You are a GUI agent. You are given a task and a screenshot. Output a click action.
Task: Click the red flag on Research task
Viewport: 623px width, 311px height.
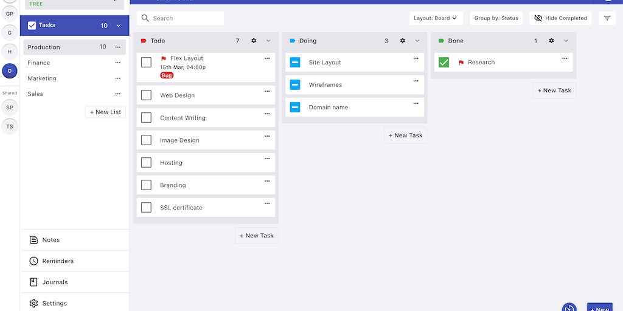click(x=461, y=63)
